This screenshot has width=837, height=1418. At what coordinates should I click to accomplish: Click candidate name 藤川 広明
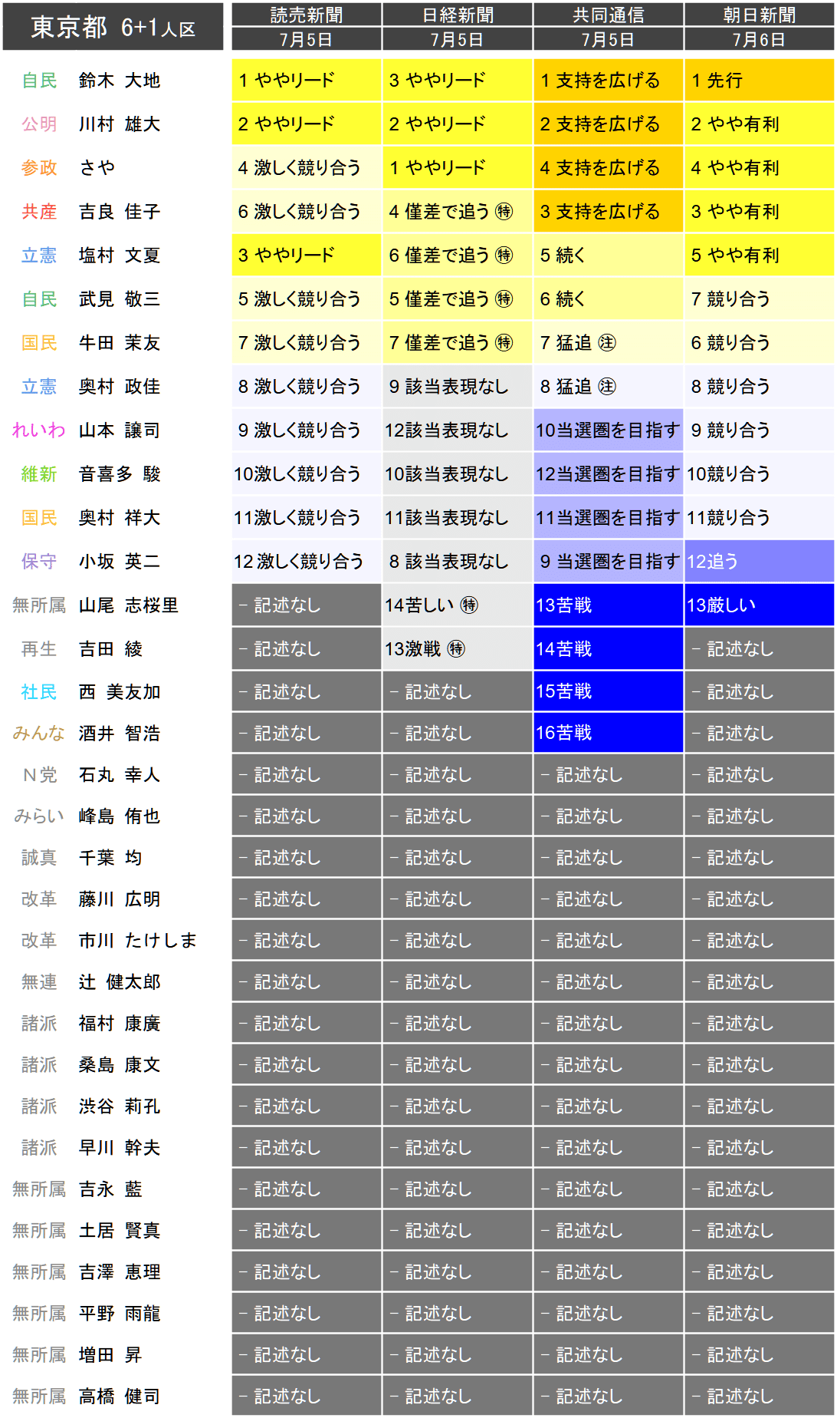pyautogui.click(x=120, y=899)
